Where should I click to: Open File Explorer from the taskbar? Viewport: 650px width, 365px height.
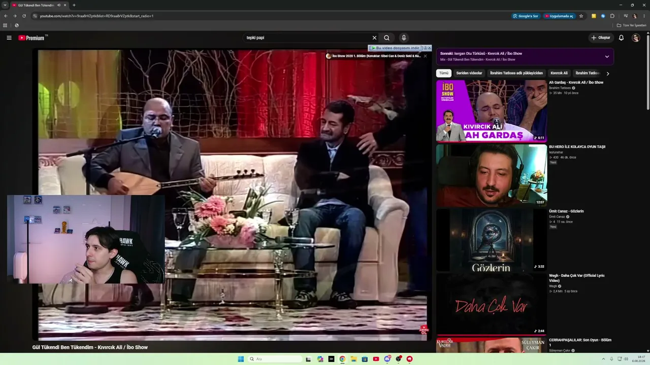[x=353, y=359]
